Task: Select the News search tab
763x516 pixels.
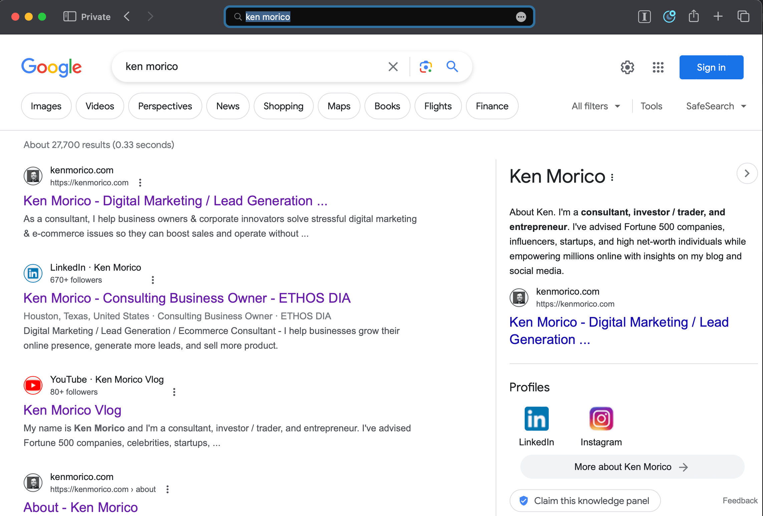Action: click(227, 105)
